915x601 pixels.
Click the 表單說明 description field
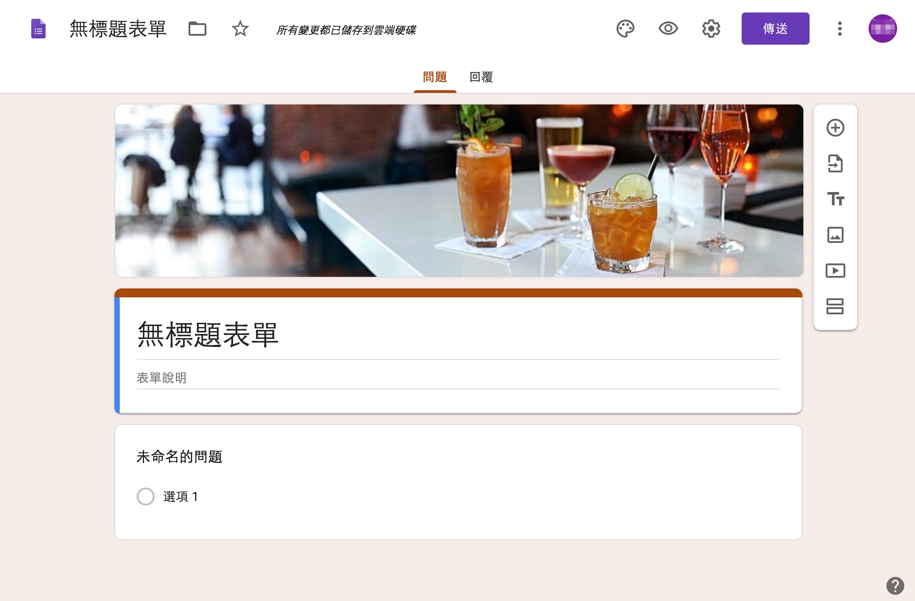click(458, 378)
